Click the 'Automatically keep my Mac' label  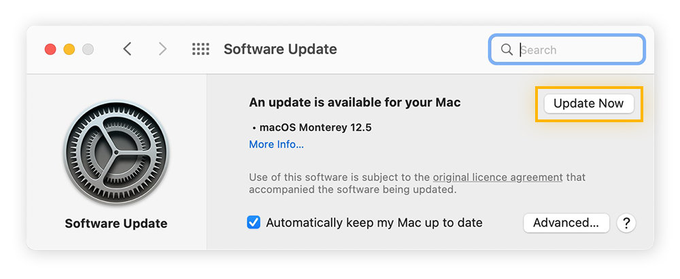coord(374,223)
